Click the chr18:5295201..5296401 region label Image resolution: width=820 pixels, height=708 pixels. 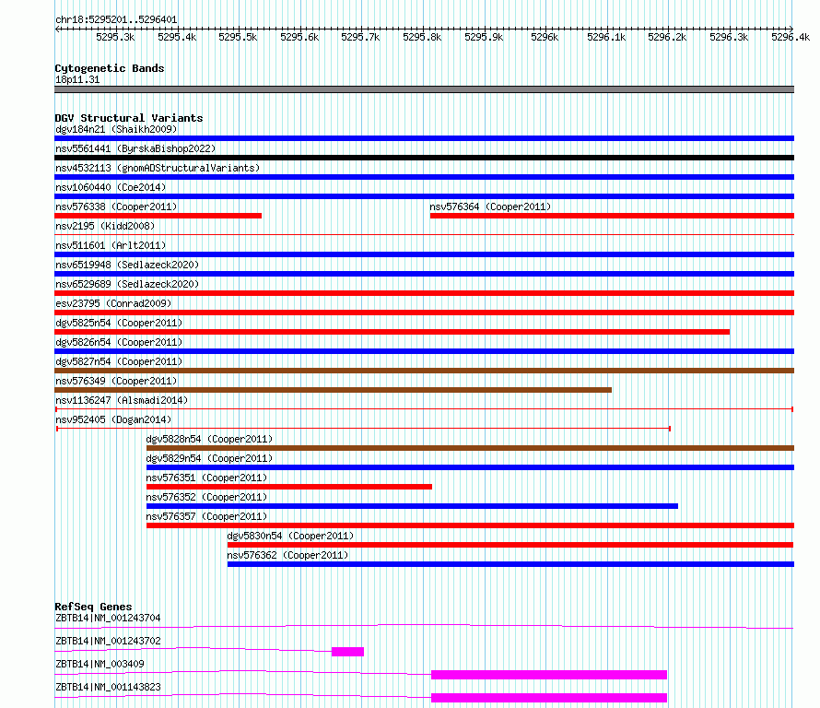(x=116, y=20)
